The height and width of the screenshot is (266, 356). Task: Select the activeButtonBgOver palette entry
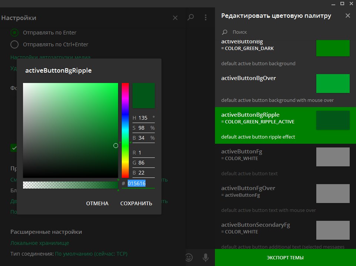285,89
